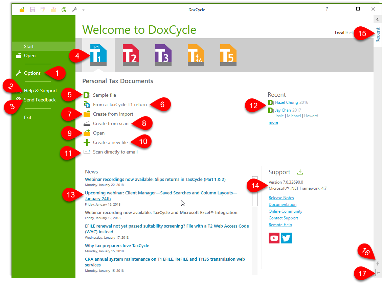Open TaxCycle and Microsoft Excel Integration news

(161, 213)
